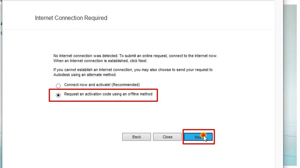Click the 'using an alternate method' text
Screen dimensions: 300x168
[92, 75]
